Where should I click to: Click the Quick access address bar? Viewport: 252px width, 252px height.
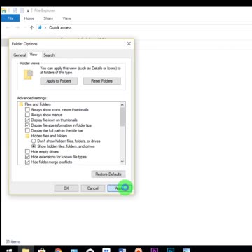pos(144,27)
